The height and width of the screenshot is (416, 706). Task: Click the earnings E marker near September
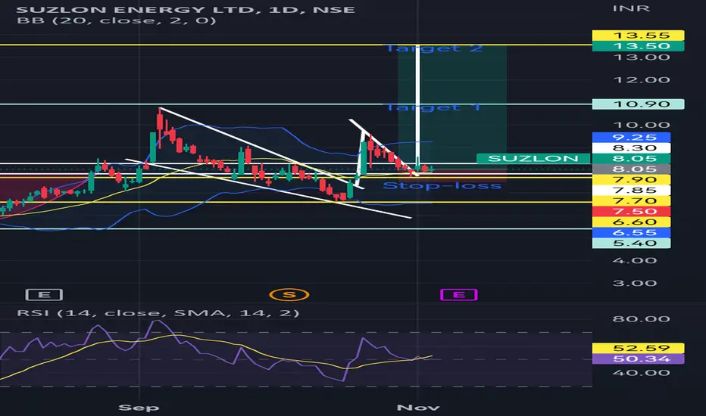(44, 294)
